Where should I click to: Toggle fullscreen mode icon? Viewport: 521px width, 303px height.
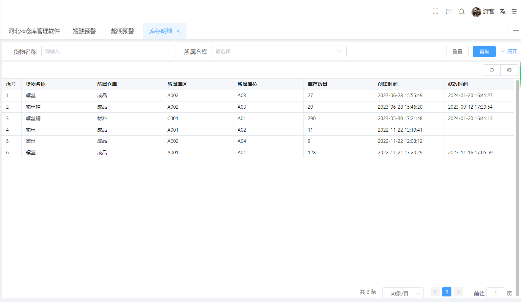coord(435,11)
